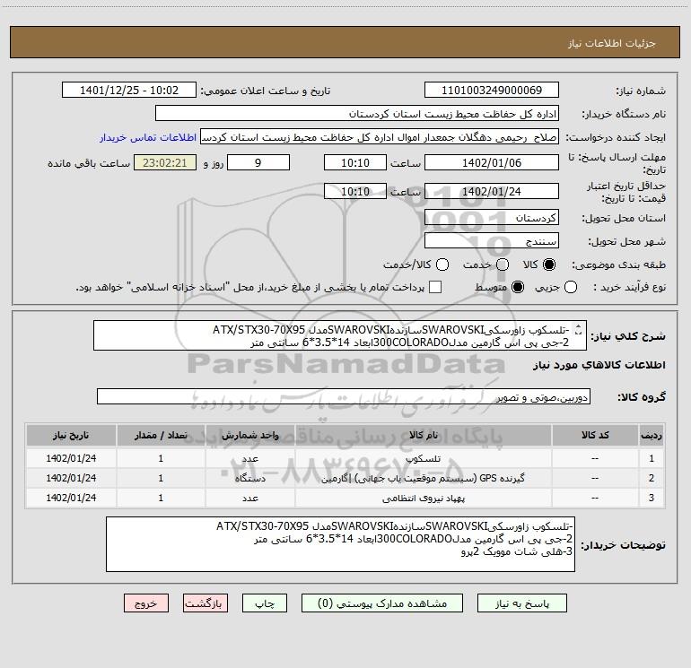Click the تعداد / مقدار column header
This screenshot has width=691, height=668.
(161, 435)
